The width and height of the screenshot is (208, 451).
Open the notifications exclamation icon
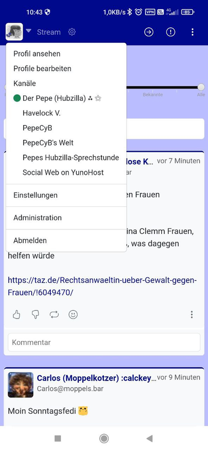tap(171, 32)
